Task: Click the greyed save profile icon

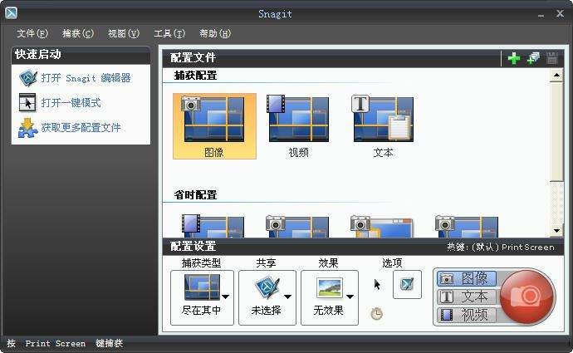Action: (552, 58)
